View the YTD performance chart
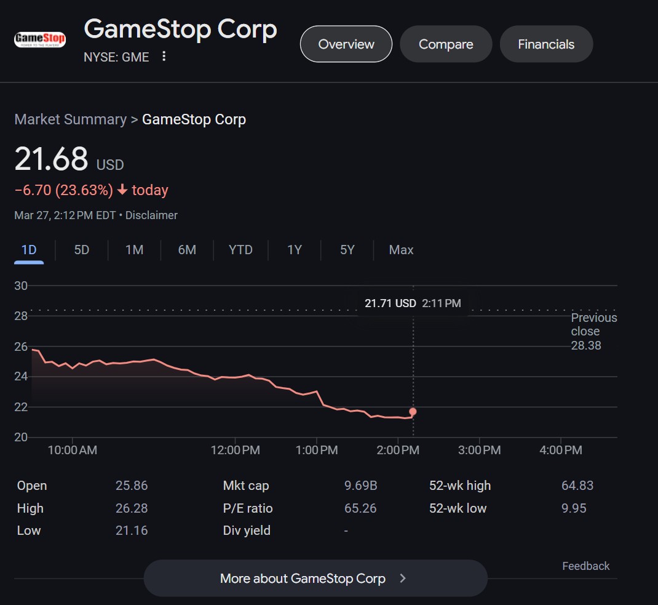The image size is (658, 605). coord(240,250)
